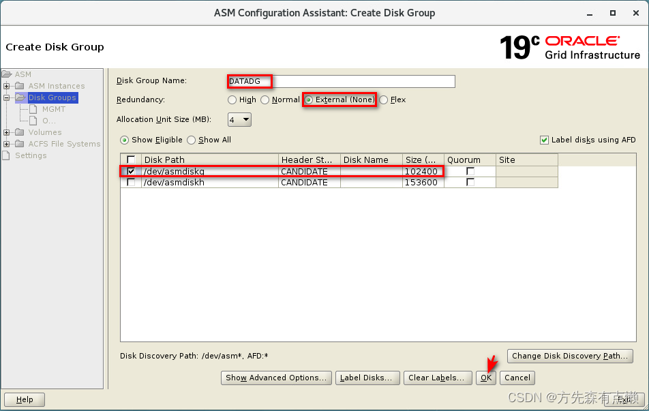
Task: Collapse the Disk Groups tree node
Action: [x=7, y=97]
